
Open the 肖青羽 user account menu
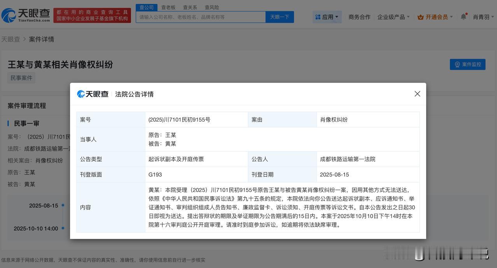point(483,17)
